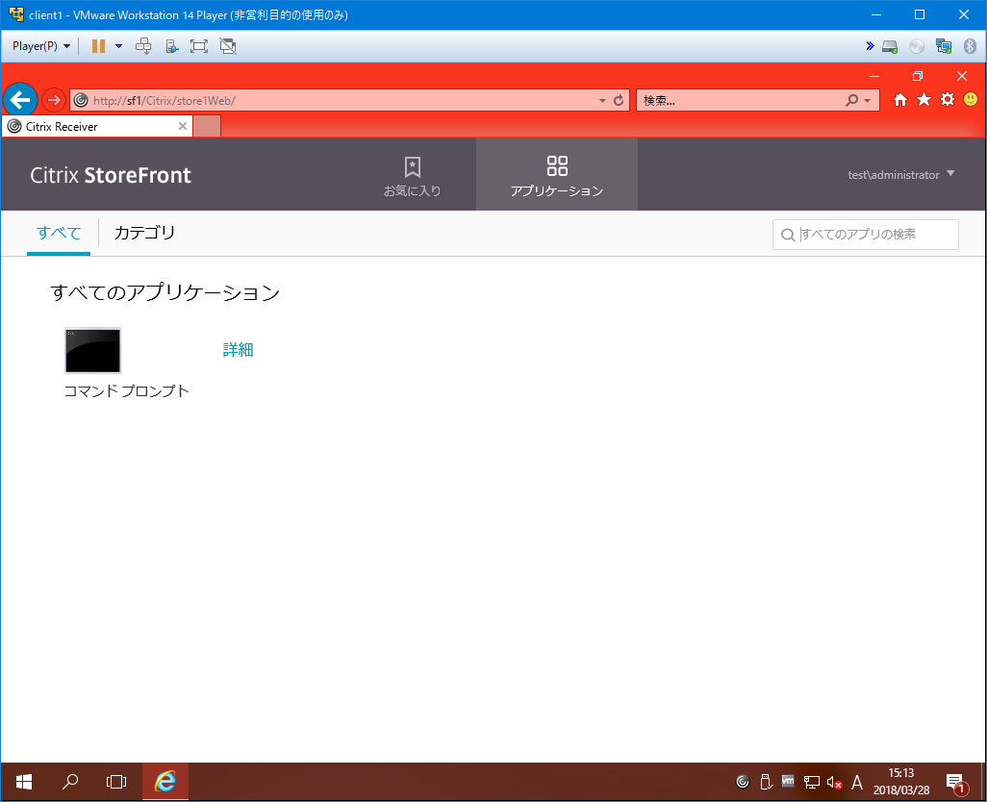The height and width of the screenshot is (802, 987).
Task: Click Internet Explorer taskbar icon
Action: [165, 782]
